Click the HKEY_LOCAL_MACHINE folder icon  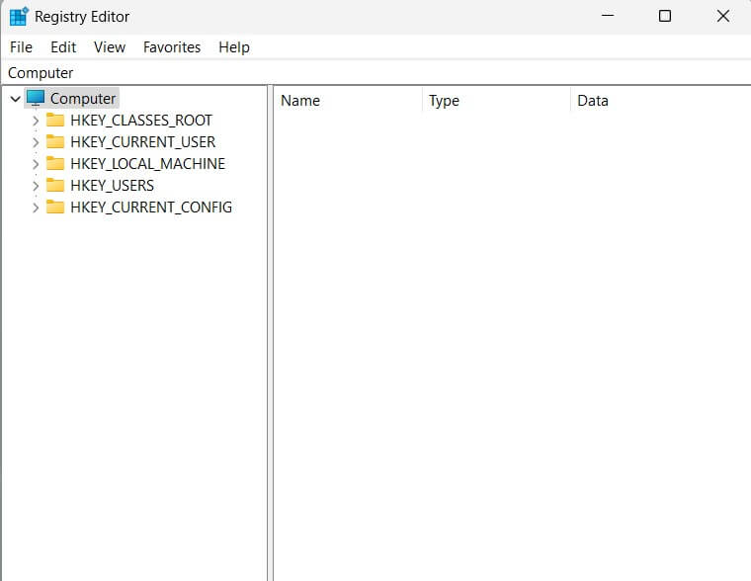(x=55, y=163)
